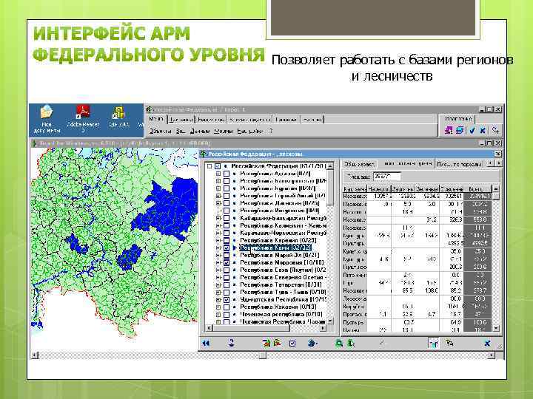Expand the Республика Коми tree node

click(218, 248)
